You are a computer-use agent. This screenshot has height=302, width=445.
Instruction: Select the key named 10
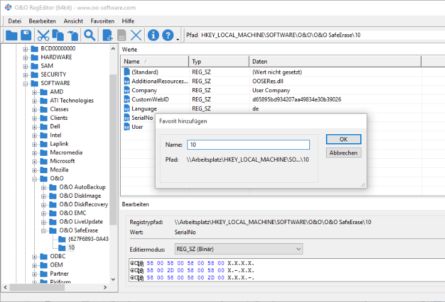click(71, 247)
